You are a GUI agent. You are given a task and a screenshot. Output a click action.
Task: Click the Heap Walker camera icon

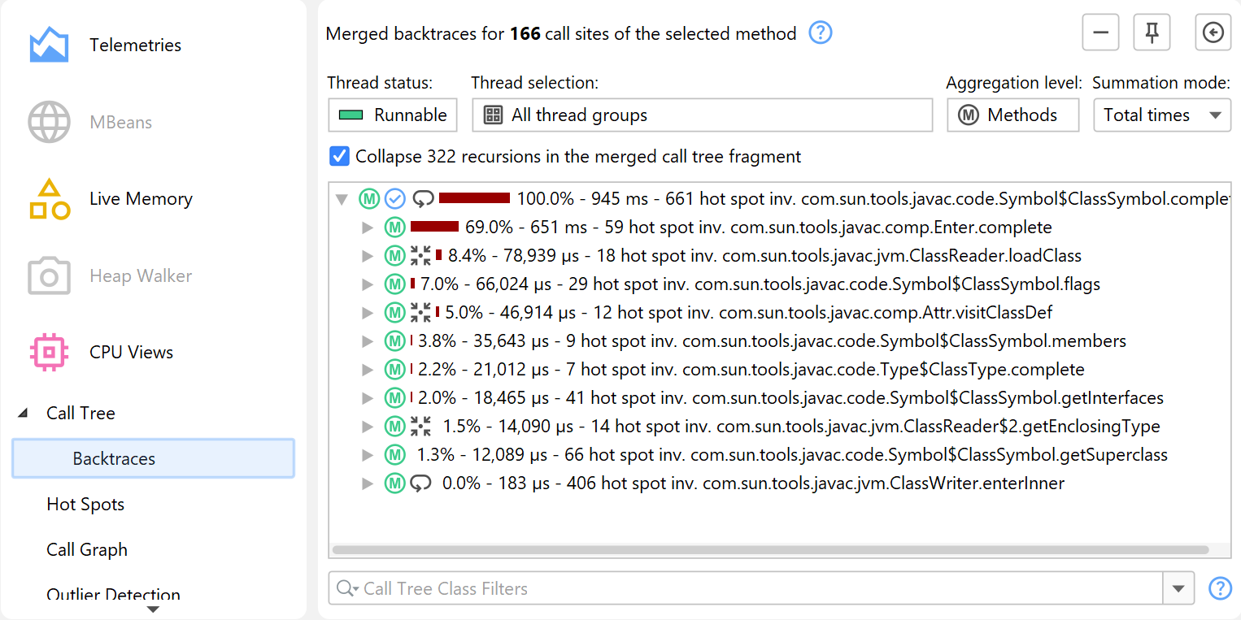click(49, 276)
